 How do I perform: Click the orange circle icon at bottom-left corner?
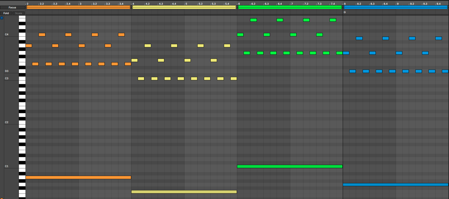1,198
